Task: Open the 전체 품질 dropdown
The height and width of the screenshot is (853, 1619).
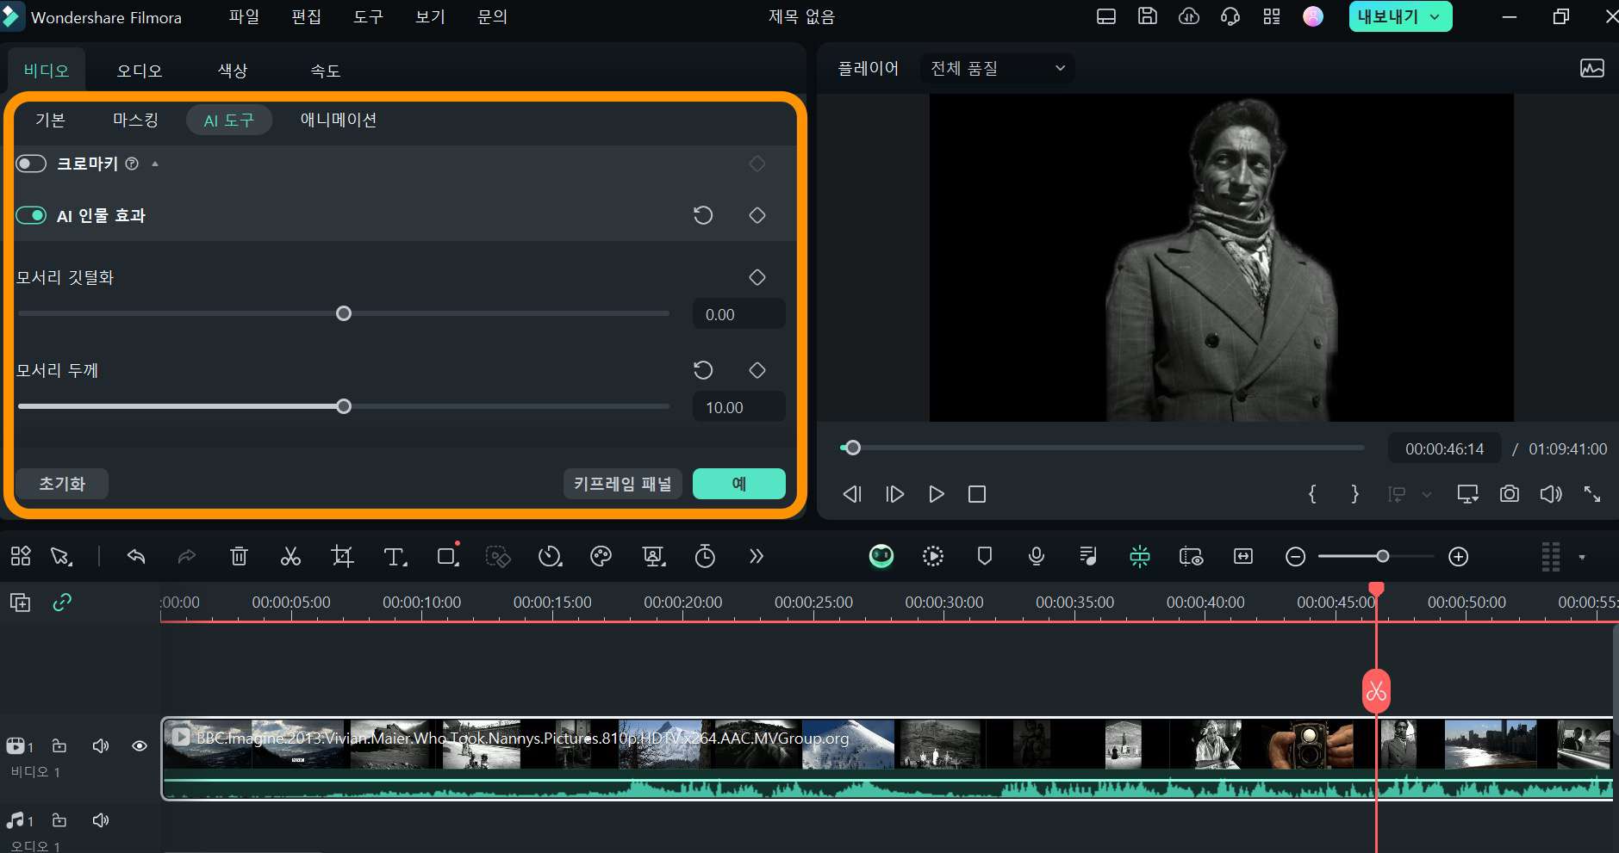Action: pos(997,68)
